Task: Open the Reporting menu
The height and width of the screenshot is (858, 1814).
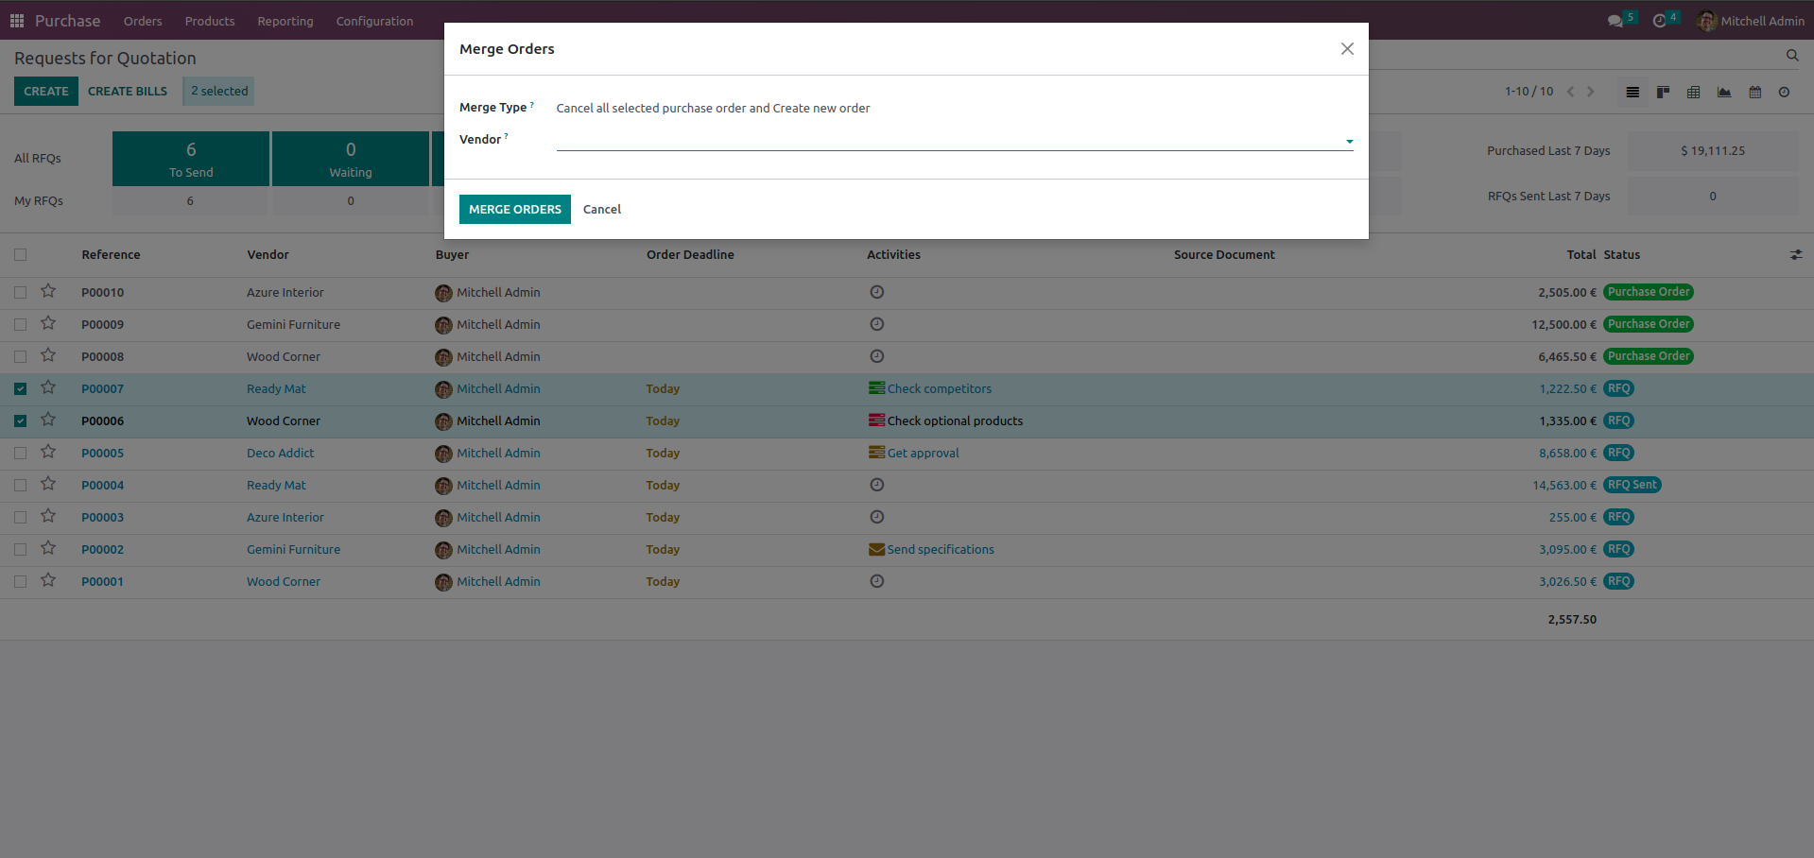Action: click(x=285, y=21)
